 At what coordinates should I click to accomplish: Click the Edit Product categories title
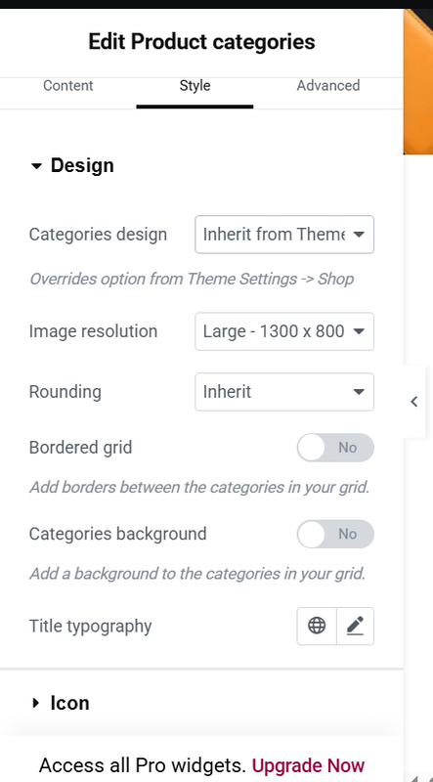(x=201, y=41)
